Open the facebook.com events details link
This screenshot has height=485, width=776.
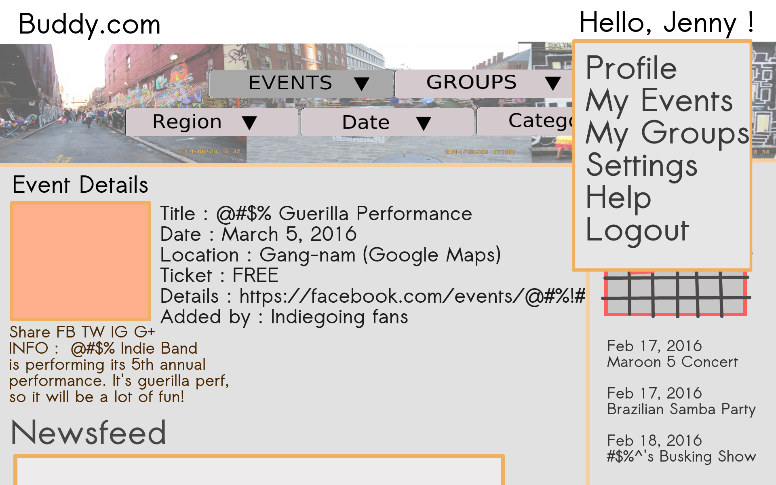[x=412, y=296]
